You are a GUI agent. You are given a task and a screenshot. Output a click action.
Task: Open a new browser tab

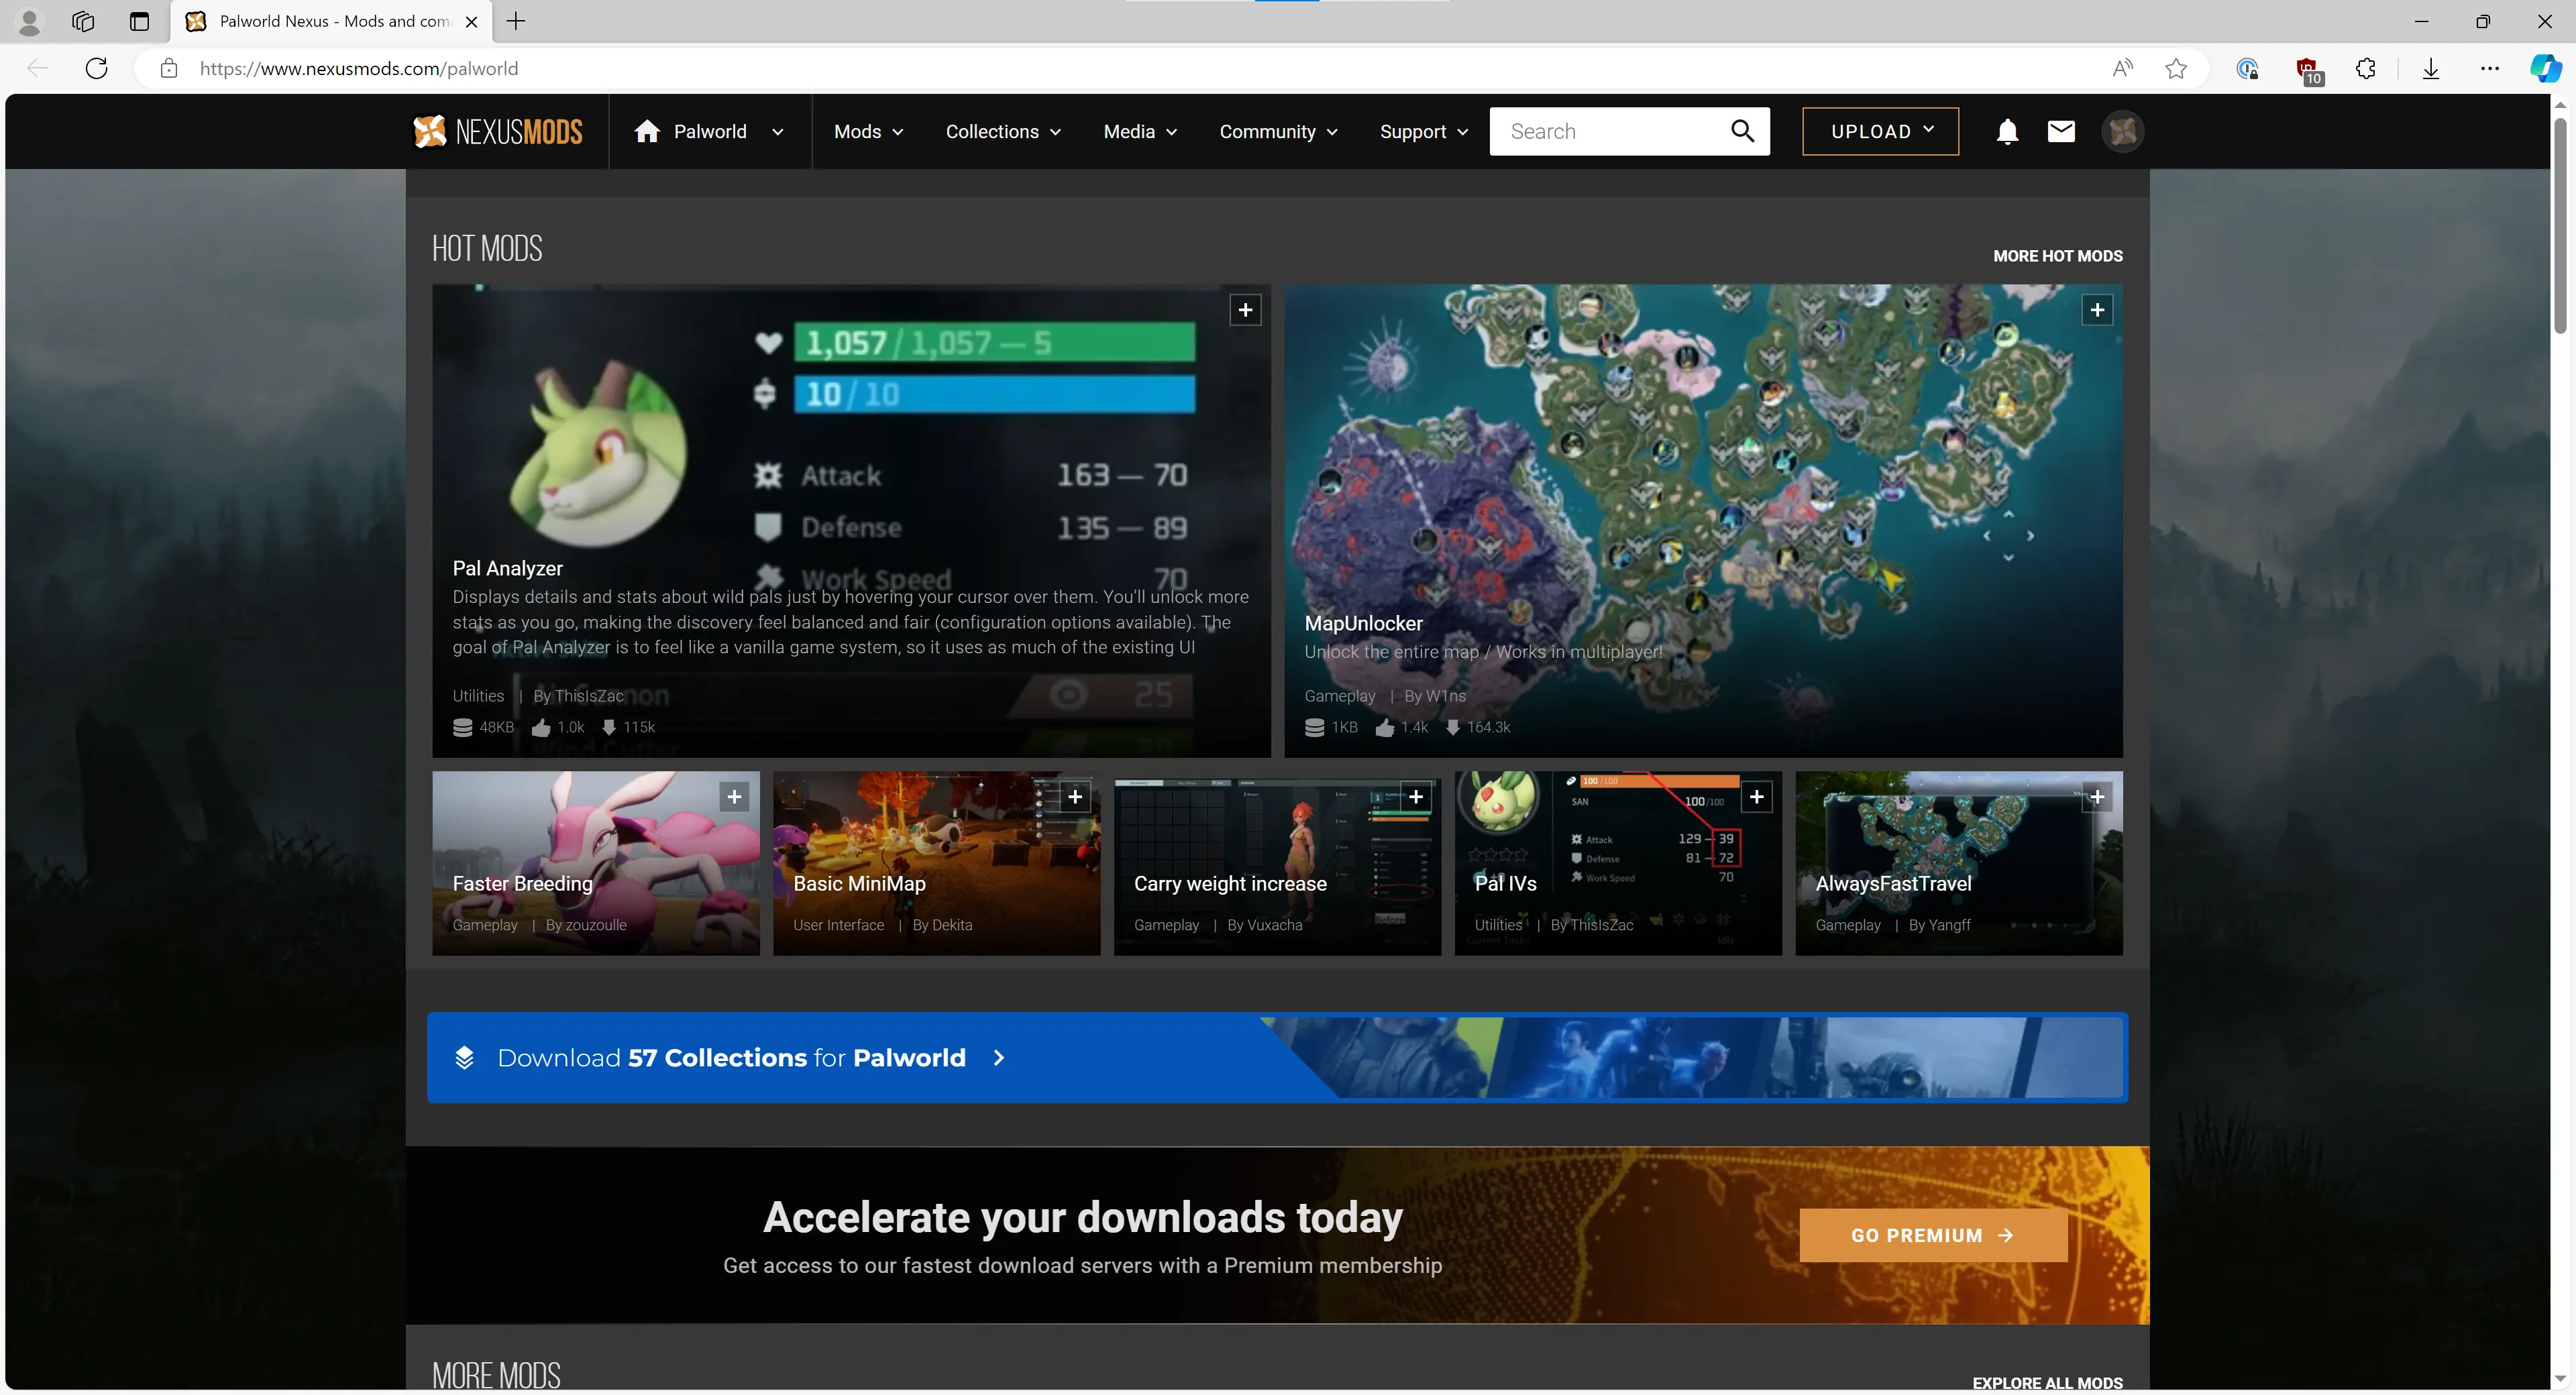click(515, 21)
